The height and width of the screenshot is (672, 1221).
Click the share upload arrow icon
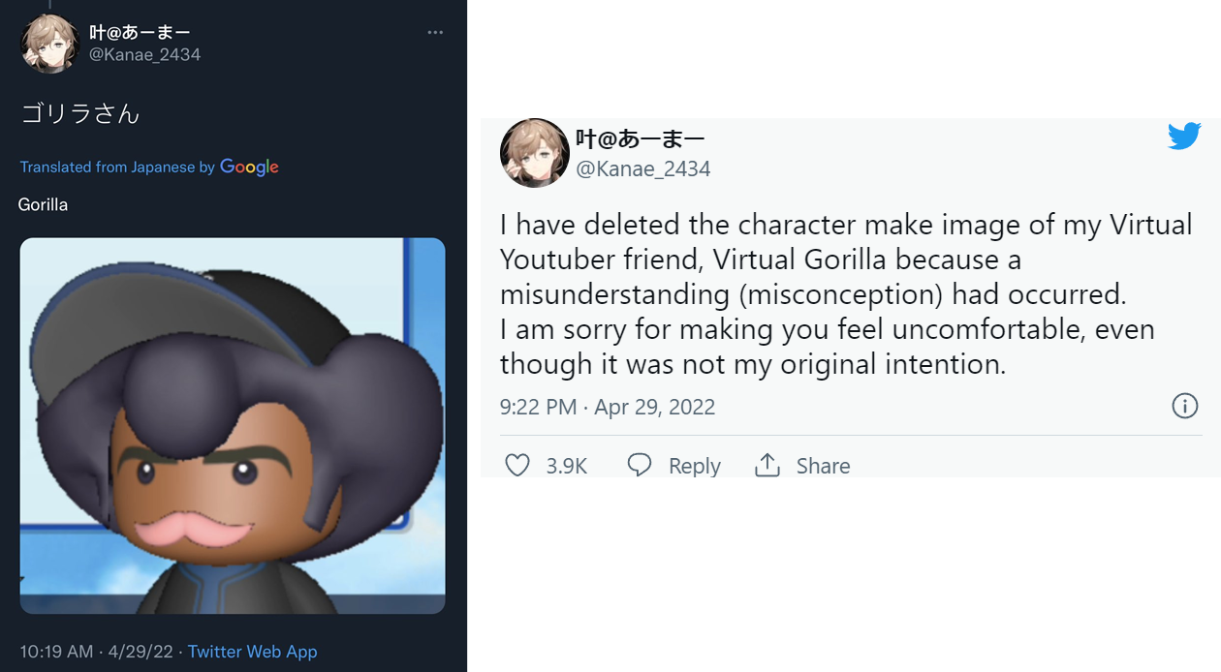point(767,465)
